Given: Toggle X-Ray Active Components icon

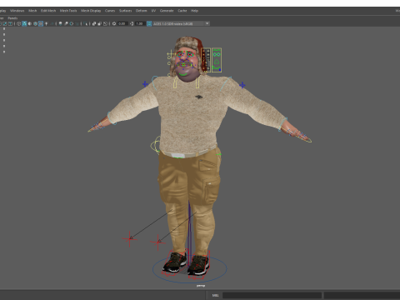Looking at the screenshot, I should [x=100, y=23].
